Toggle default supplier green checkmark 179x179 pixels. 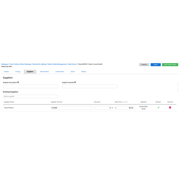pyautogui.click(x=158, y=107)
